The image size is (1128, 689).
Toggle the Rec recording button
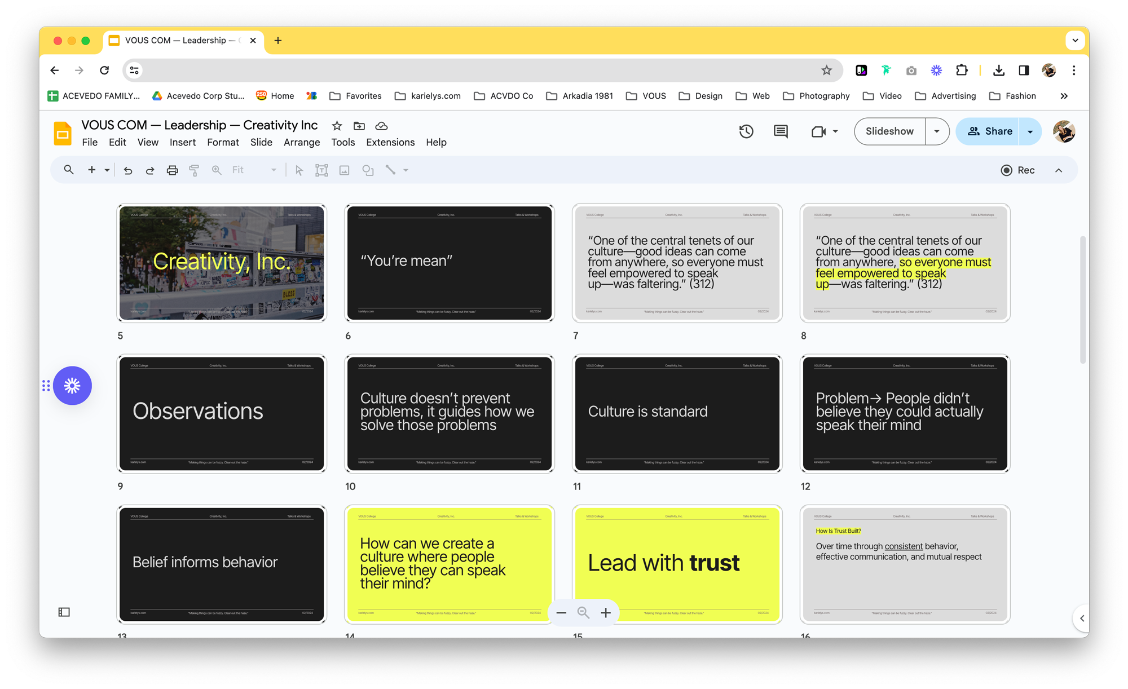pos(1017,170)
